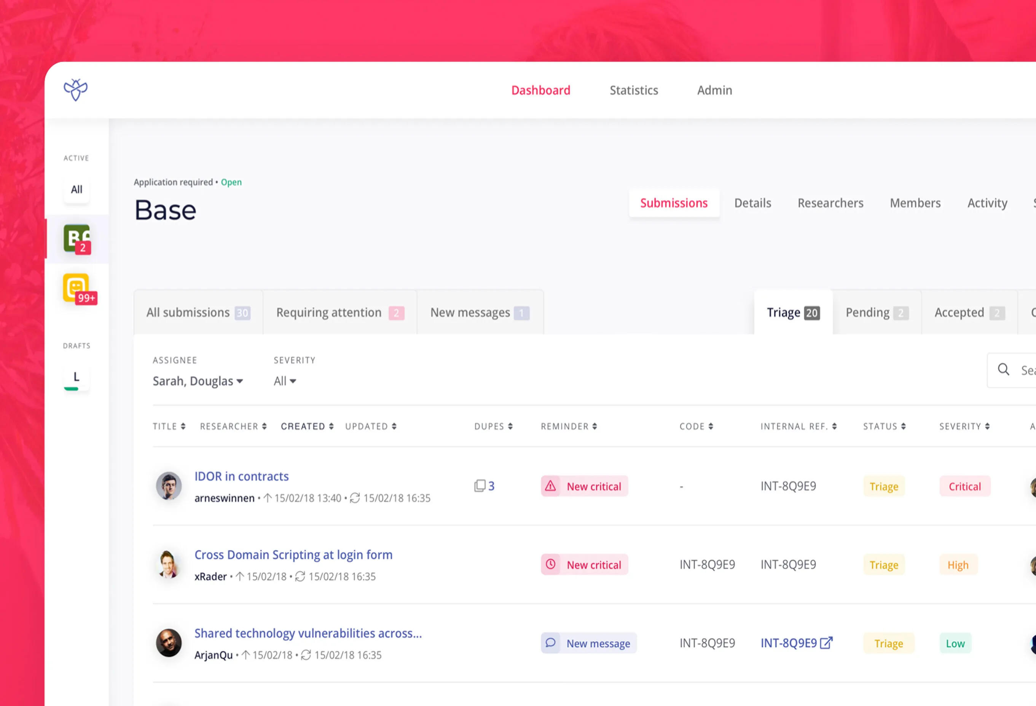The height and width of the screenshot is (706, 1036).
Task: Select the New messages filter tab
Action: point(480,312)
